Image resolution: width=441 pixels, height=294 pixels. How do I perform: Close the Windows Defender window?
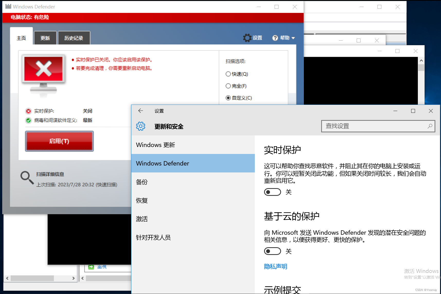[295, 7]
